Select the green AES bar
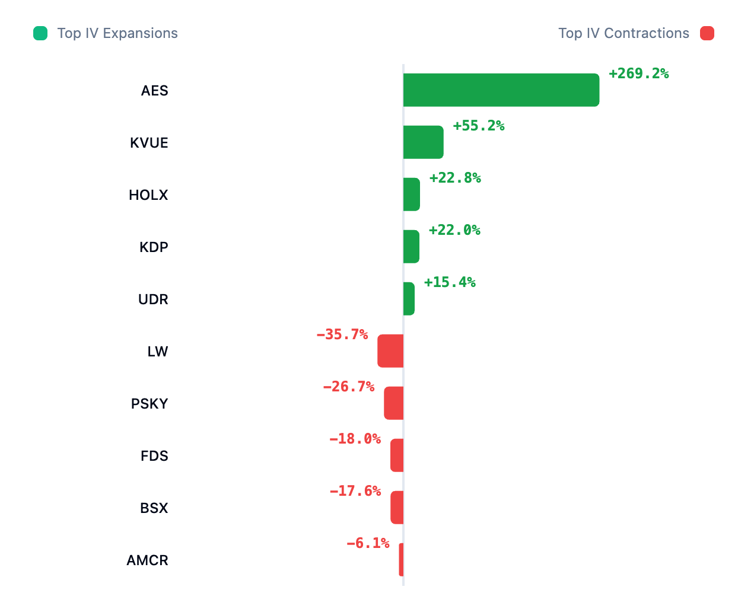 (501, 90)
